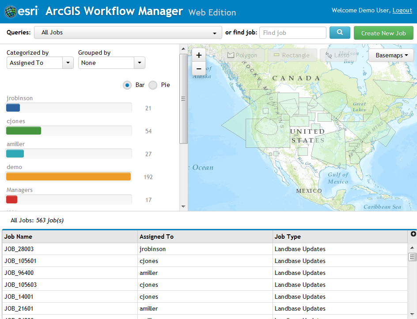Click the count 192 for demo
The height and width of the screenshot is (319, 417).
click(x=148, y=177)
